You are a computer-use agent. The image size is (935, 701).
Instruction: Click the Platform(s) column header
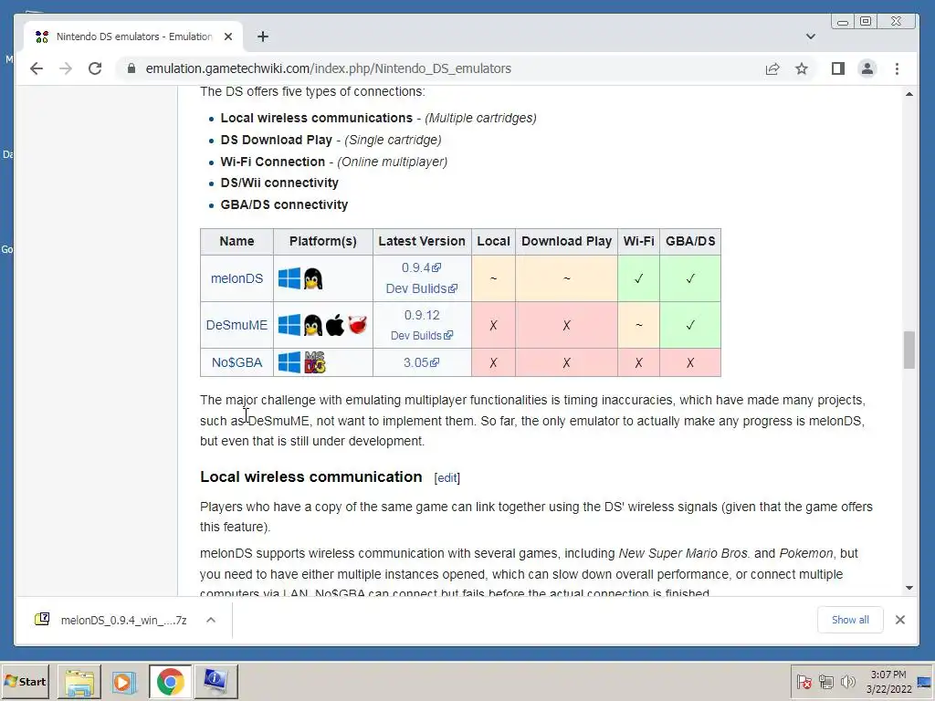coord(323,241)
